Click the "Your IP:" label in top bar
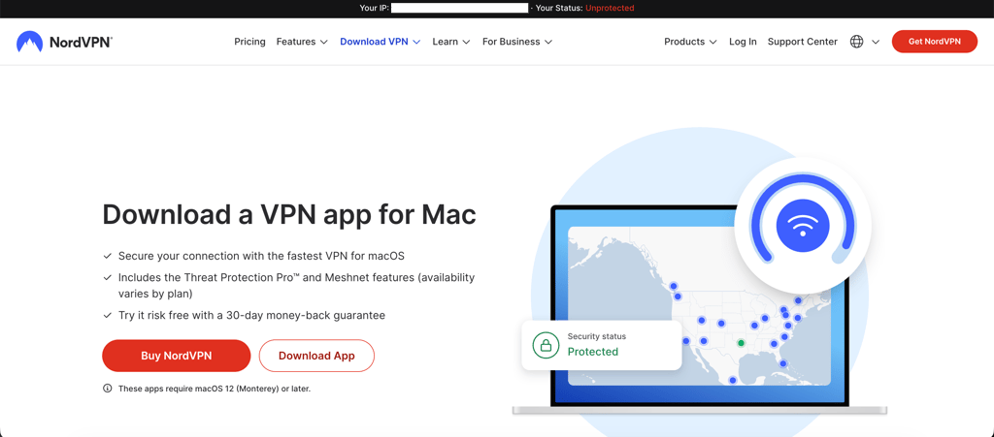The image size is (994, 437). [374, 8]
